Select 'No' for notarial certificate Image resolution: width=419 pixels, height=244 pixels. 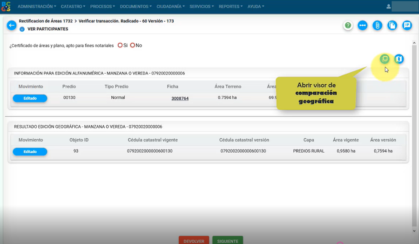pos(133,45)
